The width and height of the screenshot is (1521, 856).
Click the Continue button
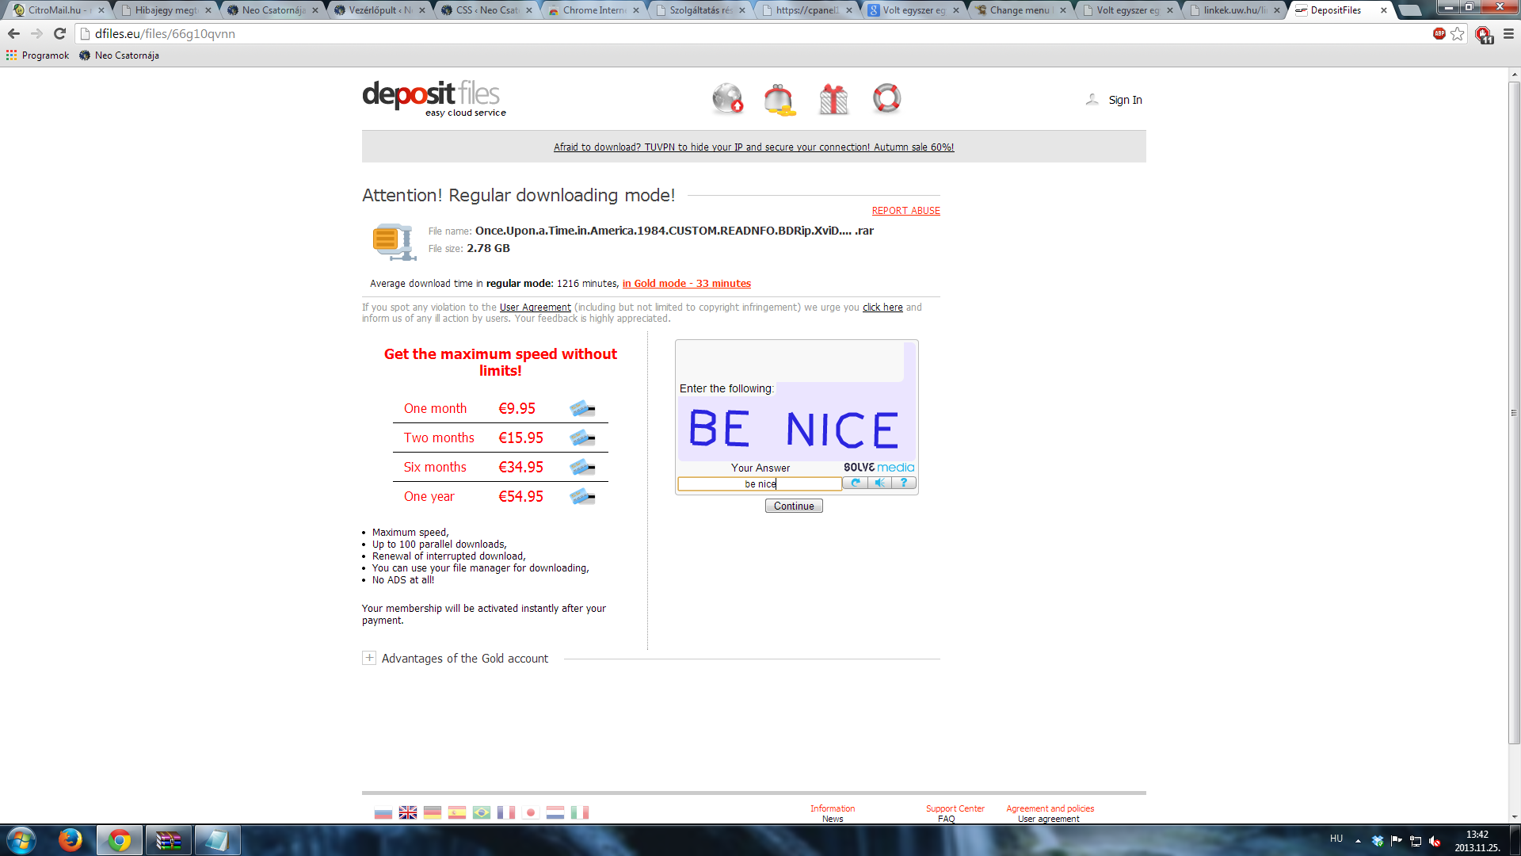794,506
